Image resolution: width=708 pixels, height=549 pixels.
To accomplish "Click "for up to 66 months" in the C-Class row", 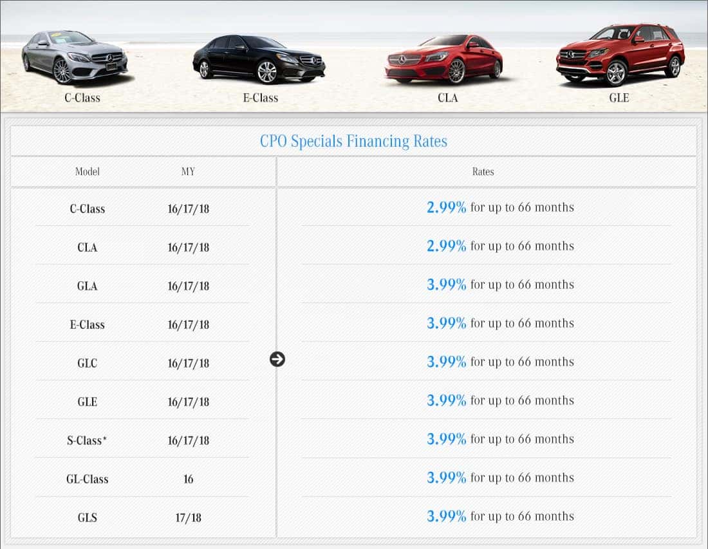I will pos(522,207).
